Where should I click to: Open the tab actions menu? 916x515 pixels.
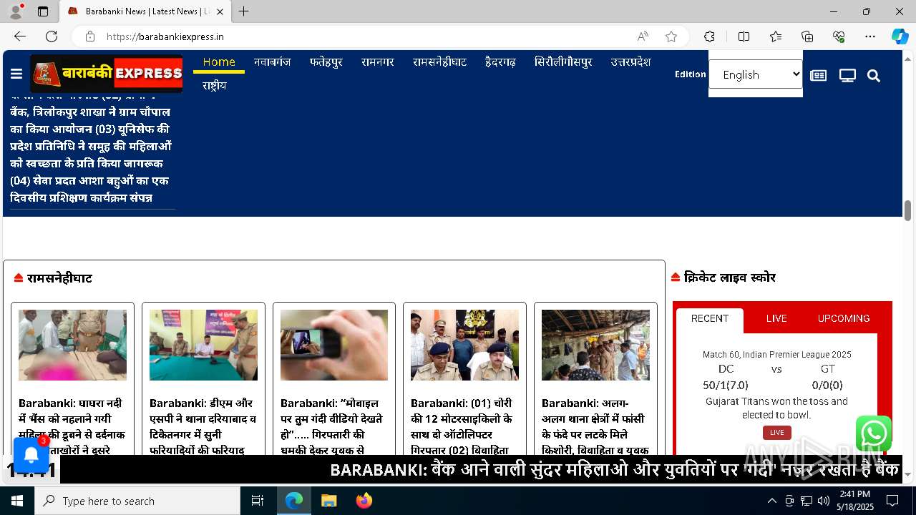point(43,11)
